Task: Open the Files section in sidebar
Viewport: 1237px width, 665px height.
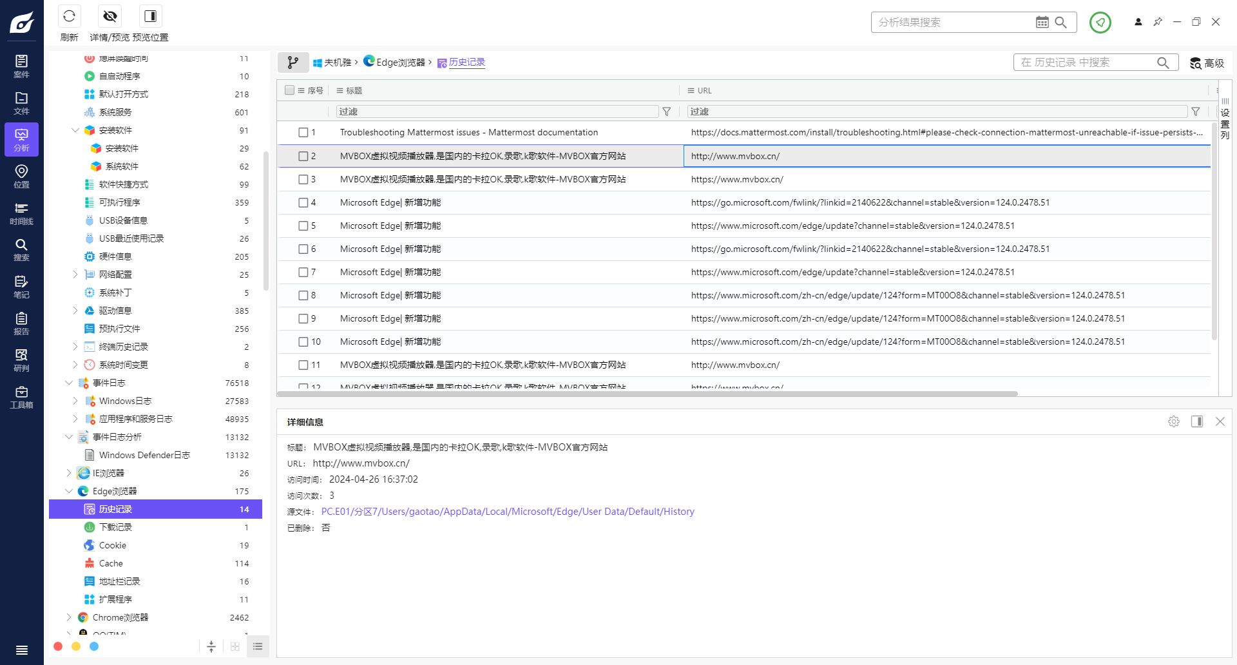Action: [x=21, y=103]
